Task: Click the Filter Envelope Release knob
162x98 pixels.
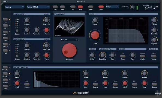Action: pos(145,73)
